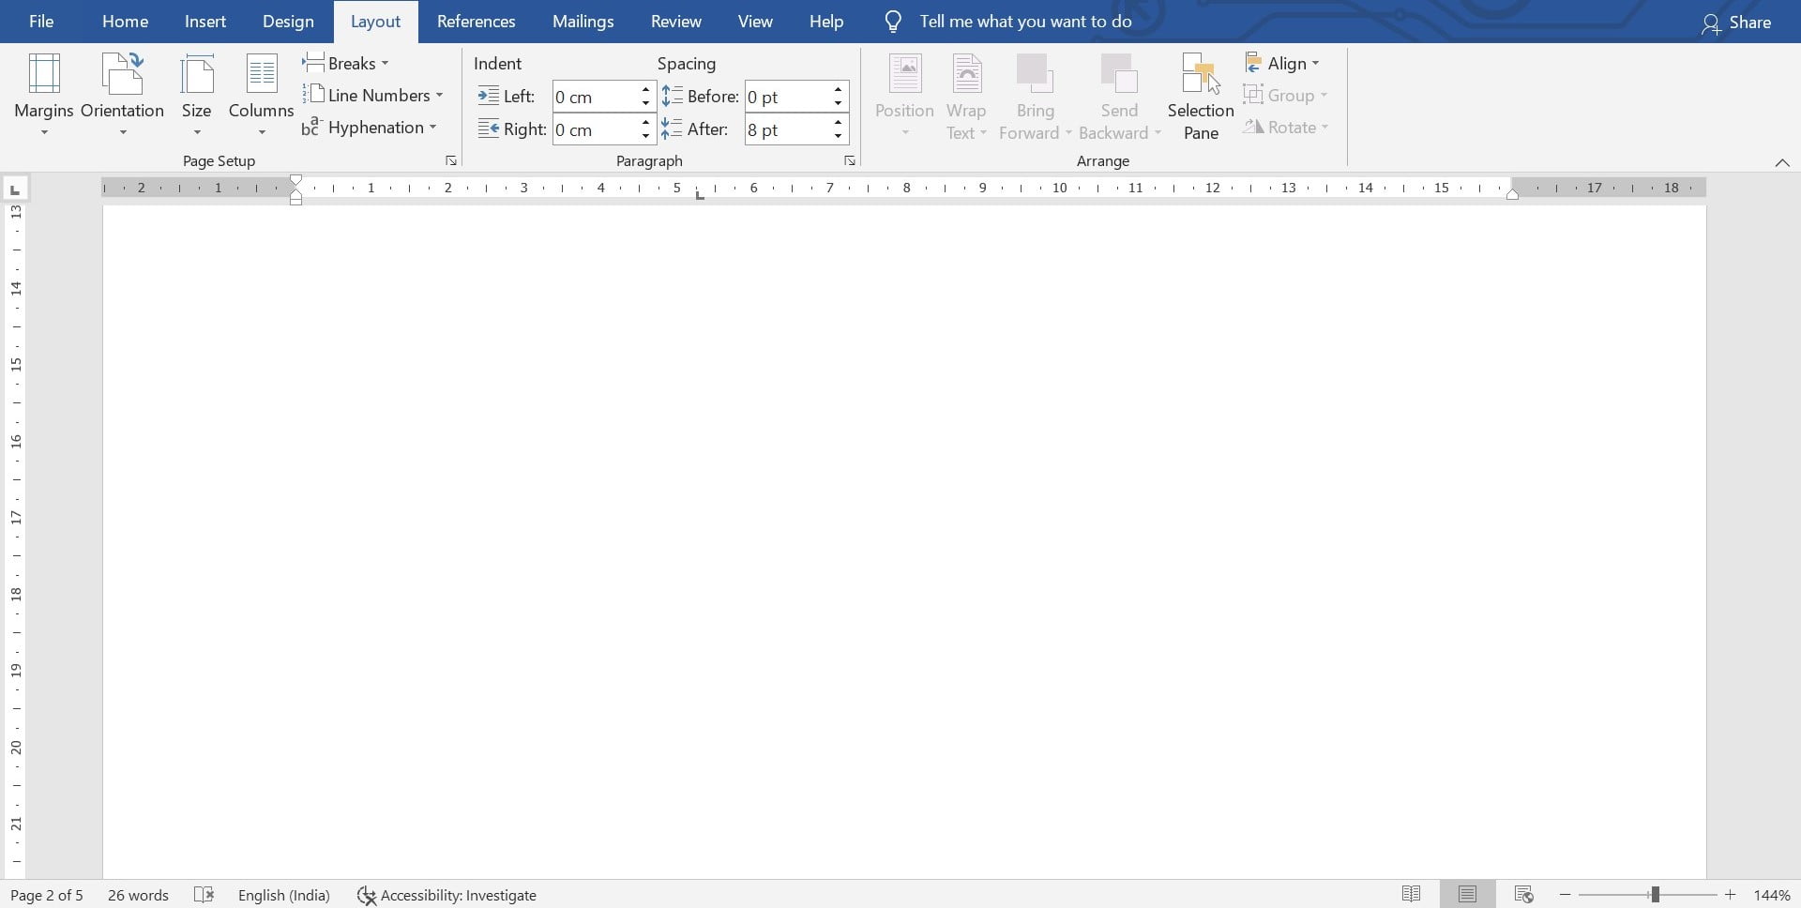The height and width of the screenshot is (908, 1801).
Task: Open the Line Numbers dropdown
Action: [372, 95]
